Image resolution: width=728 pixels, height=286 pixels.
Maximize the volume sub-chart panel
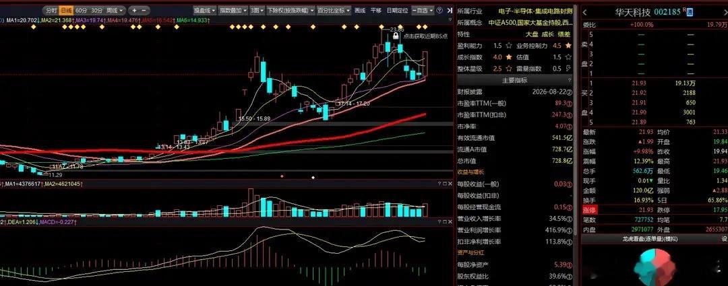point(444,184)
